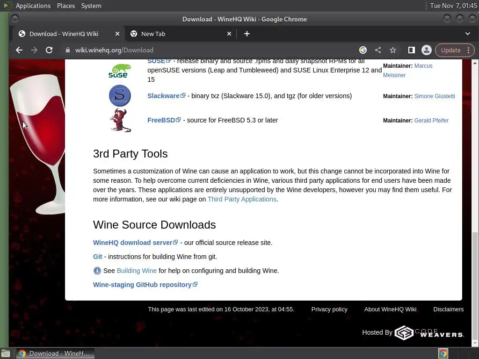This screenshot has width=479, height=359.
Task: Expand the tab search dropdown arrow
Action: point(468,34)
